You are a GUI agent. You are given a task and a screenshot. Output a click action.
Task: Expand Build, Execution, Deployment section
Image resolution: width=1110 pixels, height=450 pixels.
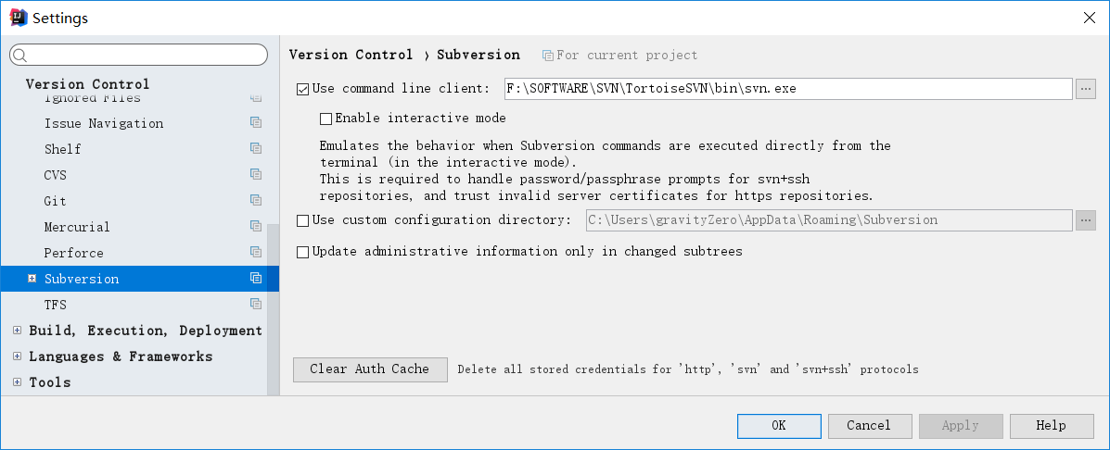click(x=17, y=331)
